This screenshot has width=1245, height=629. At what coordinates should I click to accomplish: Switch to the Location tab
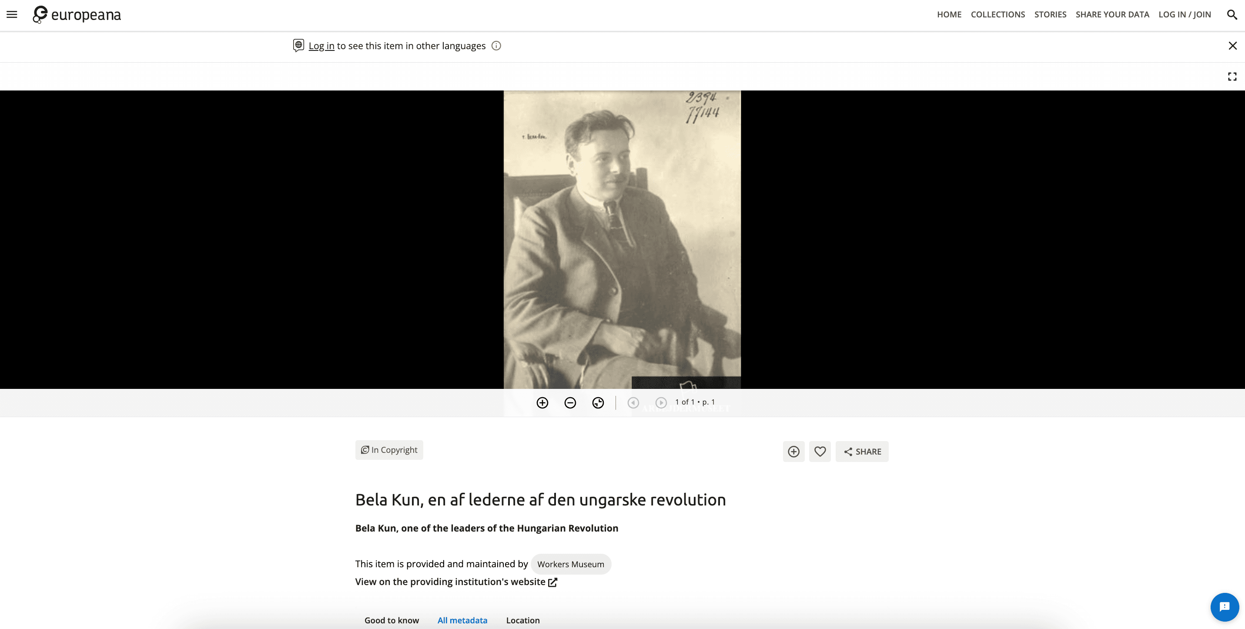[522, 620]
